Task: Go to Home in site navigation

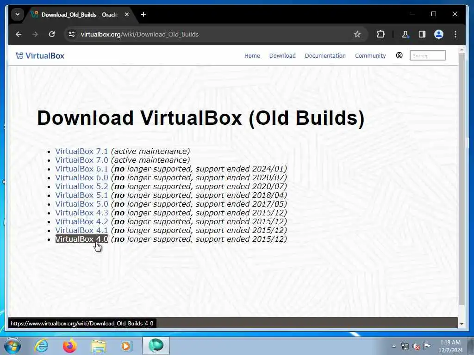Action: (x=252, y=56)
